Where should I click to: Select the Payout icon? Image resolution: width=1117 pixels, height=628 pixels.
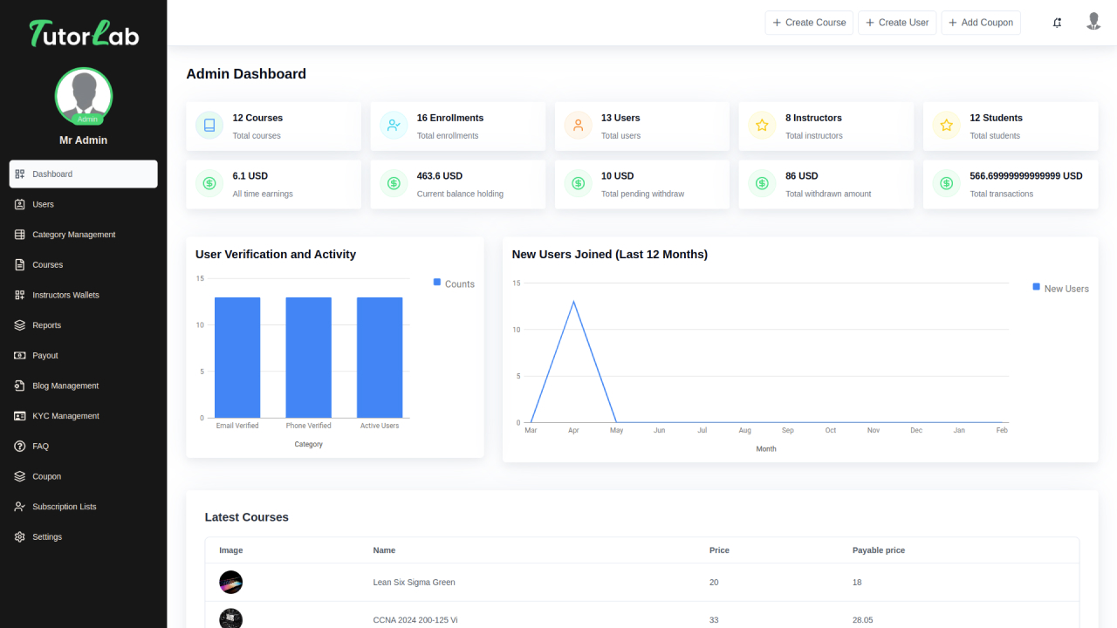(19, 355)
